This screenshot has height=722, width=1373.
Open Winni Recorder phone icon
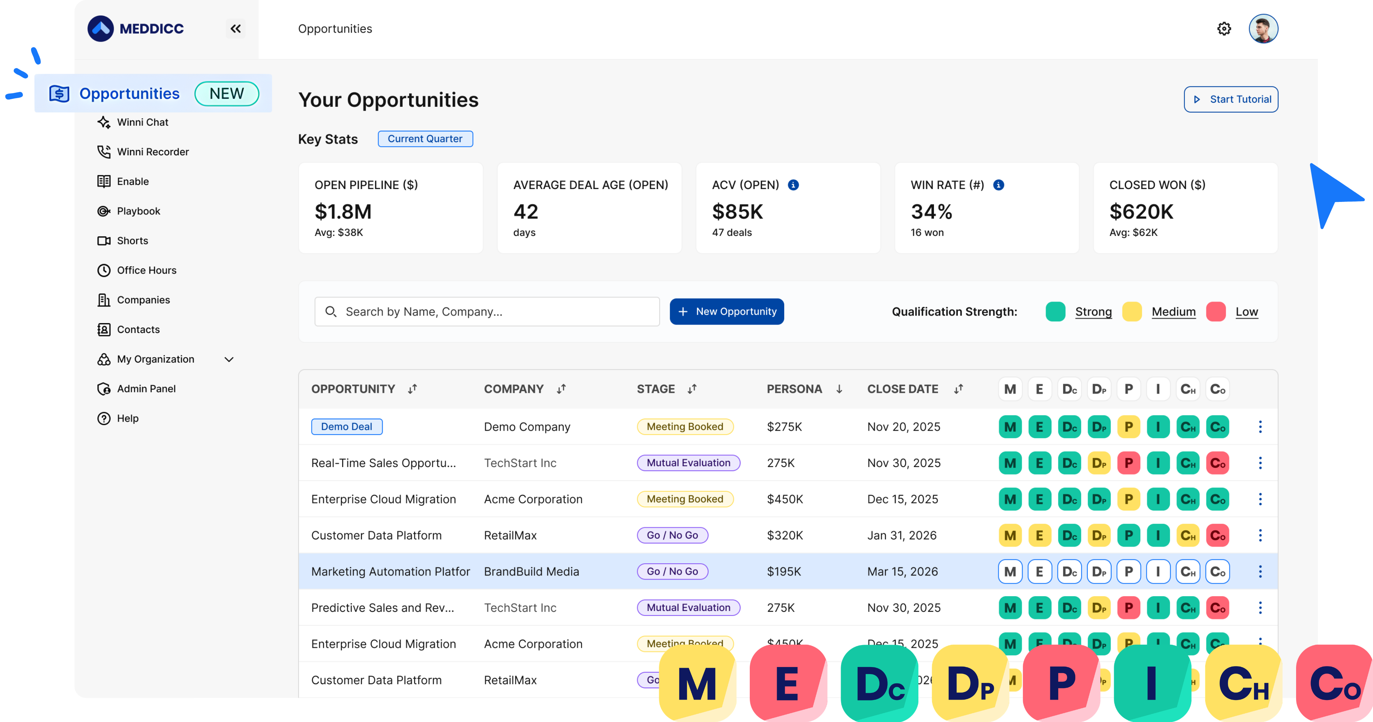click(104, 152)
